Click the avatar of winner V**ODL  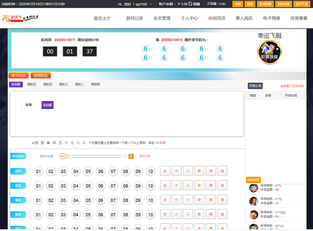[x=253, y=214]
